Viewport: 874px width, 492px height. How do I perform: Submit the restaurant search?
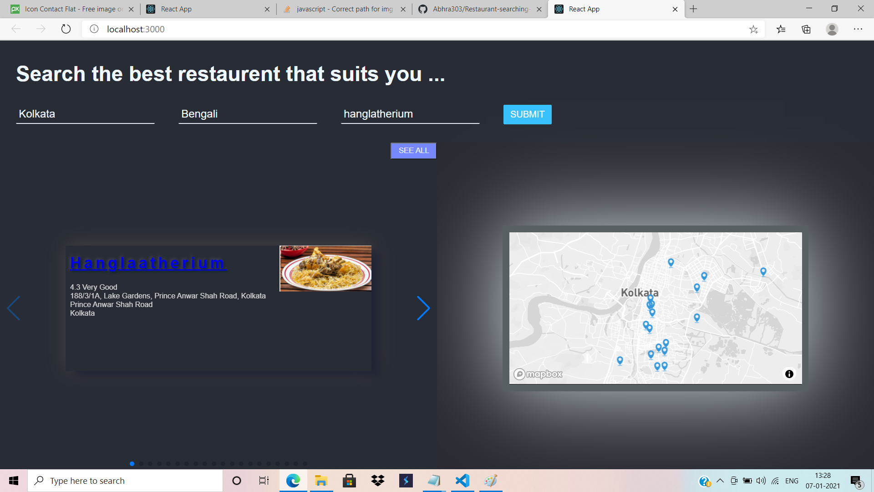527,114
